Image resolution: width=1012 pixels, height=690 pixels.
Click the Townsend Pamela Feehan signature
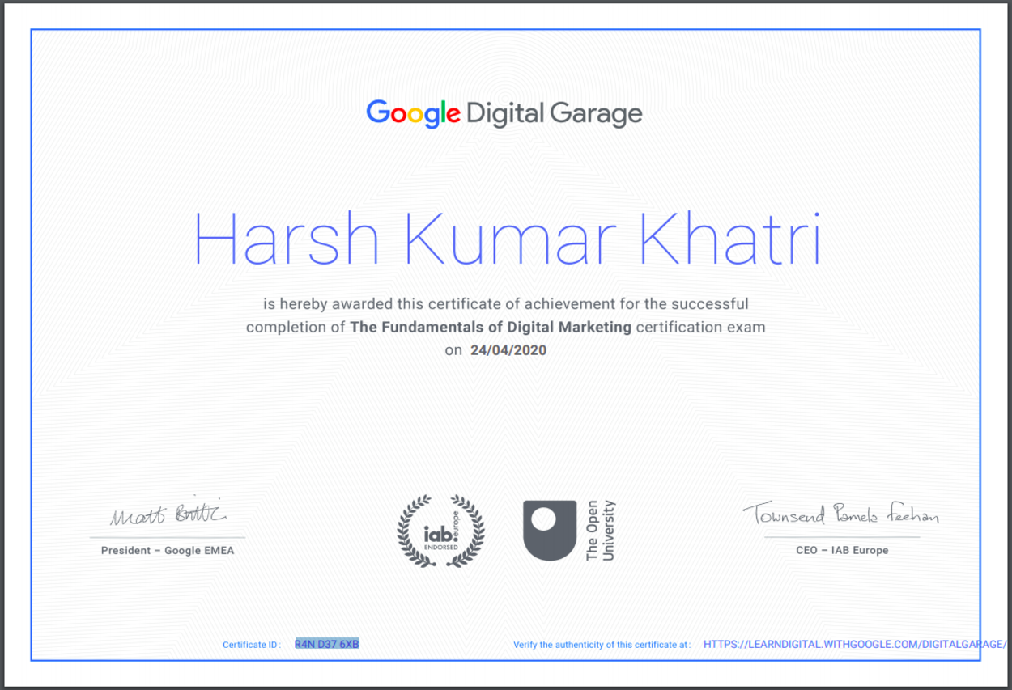[x=841, y=514]
